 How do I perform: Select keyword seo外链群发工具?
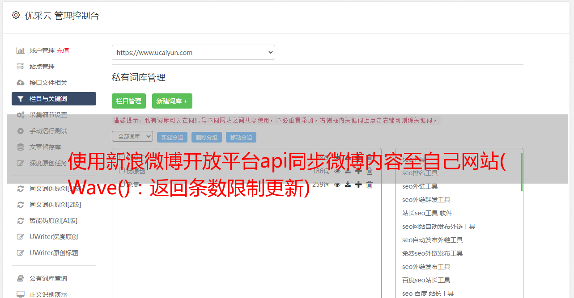click(426, 200)
